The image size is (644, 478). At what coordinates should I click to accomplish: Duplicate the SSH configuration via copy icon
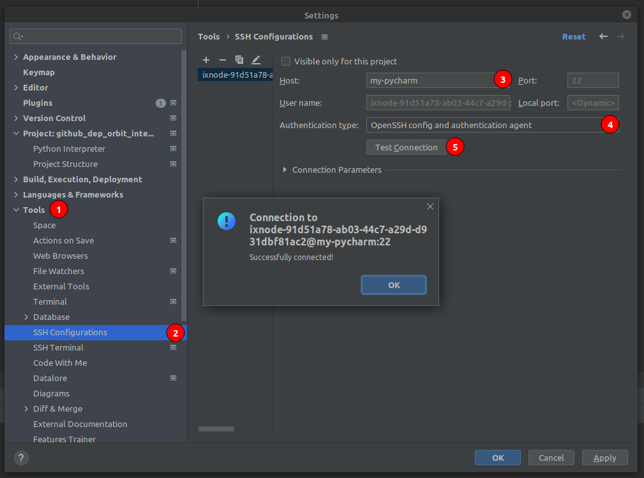[x=239, y=59]
